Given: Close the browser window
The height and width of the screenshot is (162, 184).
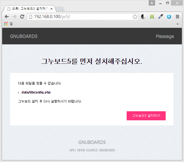Looking at the screenshot, I should pyautogui.click(x=177, y=3).
